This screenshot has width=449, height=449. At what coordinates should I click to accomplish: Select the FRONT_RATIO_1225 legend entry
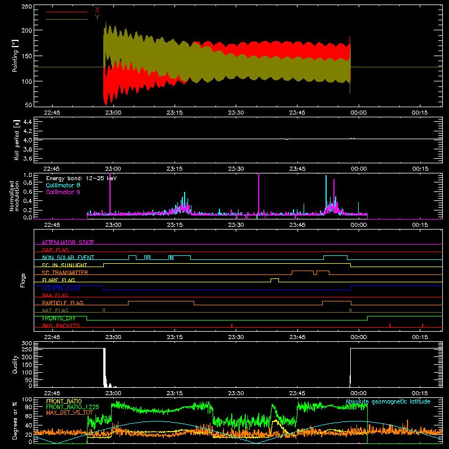(x=73, y=407)
